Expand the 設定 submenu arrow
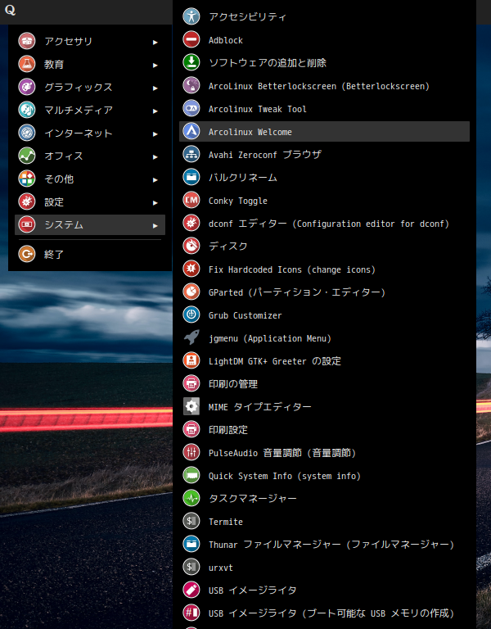The image size is (491, 629). [x=155, y=202]
